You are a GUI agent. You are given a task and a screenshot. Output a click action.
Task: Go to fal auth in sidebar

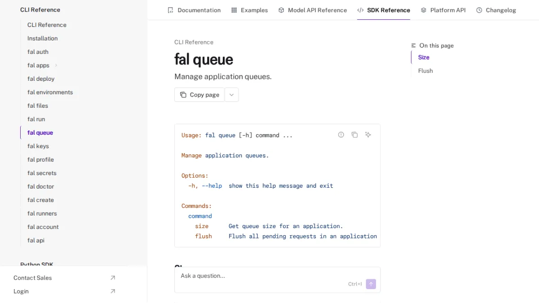pyautogui.click(x=38, y=52)
